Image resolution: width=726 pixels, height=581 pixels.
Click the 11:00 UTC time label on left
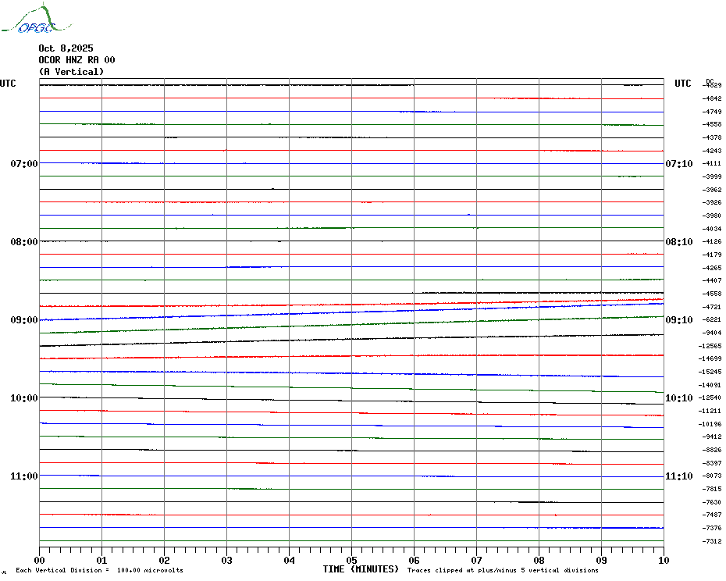coord(24,476)
